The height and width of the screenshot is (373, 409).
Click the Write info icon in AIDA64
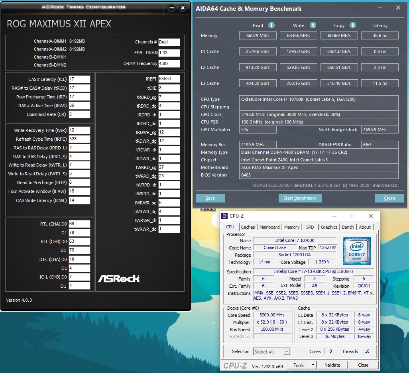tap(312, 25)
